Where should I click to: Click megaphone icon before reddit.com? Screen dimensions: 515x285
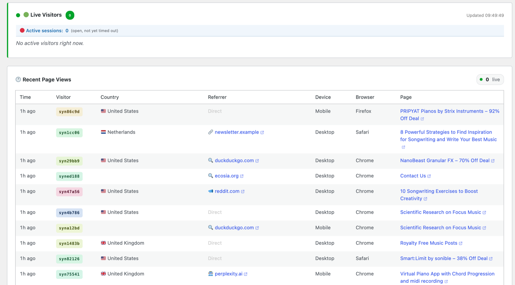211,191
